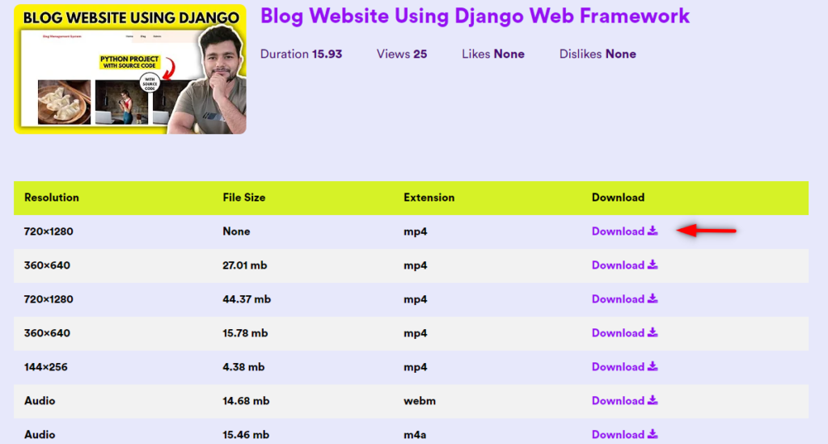Select the Likes None text
The height and width of the screenshot is (444, 828).
493,54
